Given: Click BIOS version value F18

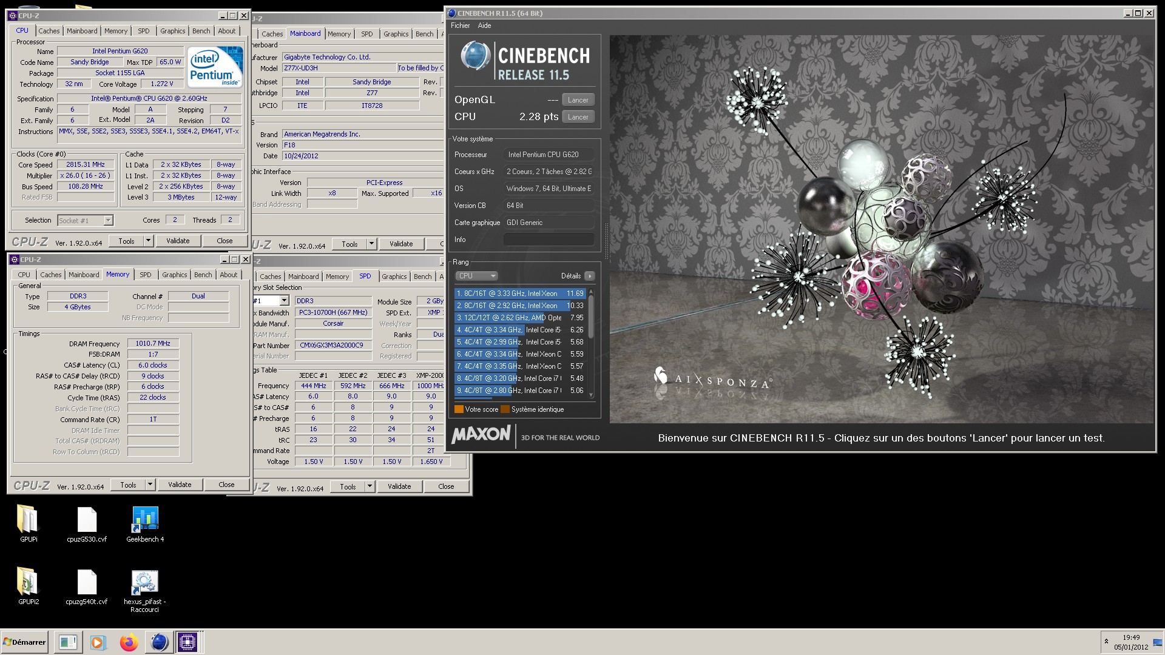Looking at the screenshot, I should 363,145.
